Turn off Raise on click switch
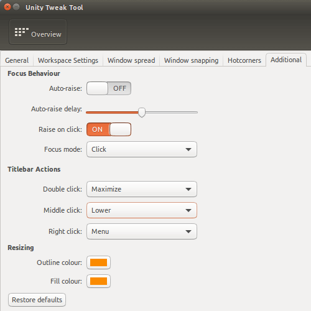The height and width of the screenshot is (311, 311). [109, 129]
